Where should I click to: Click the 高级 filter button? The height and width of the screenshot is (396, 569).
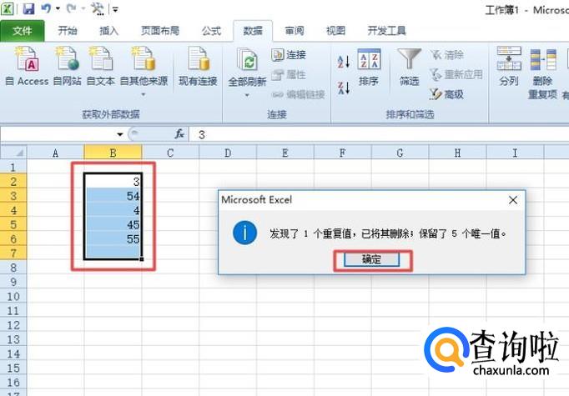click(x=446, y=95)
